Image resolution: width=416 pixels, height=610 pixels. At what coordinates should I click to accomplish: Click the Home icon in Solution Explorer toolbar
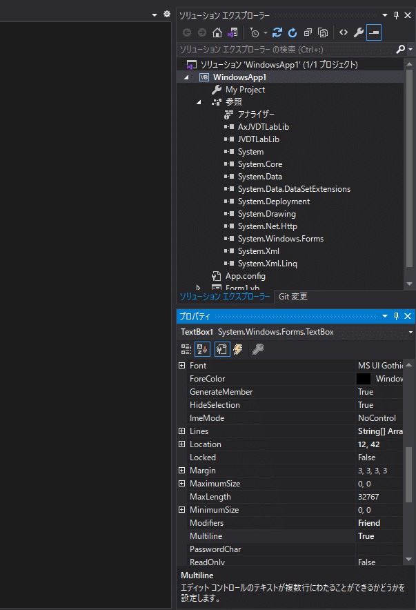point(217,32)
